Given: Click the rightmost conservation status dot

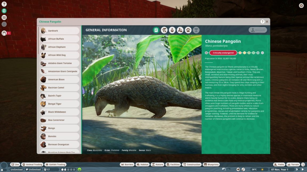Looking at the screenshot, I should click(x=262, y=53).
